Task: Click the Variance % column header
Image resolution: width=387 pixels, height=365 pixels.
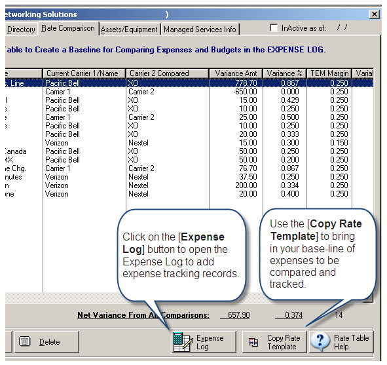Action: tap(284, 73)
